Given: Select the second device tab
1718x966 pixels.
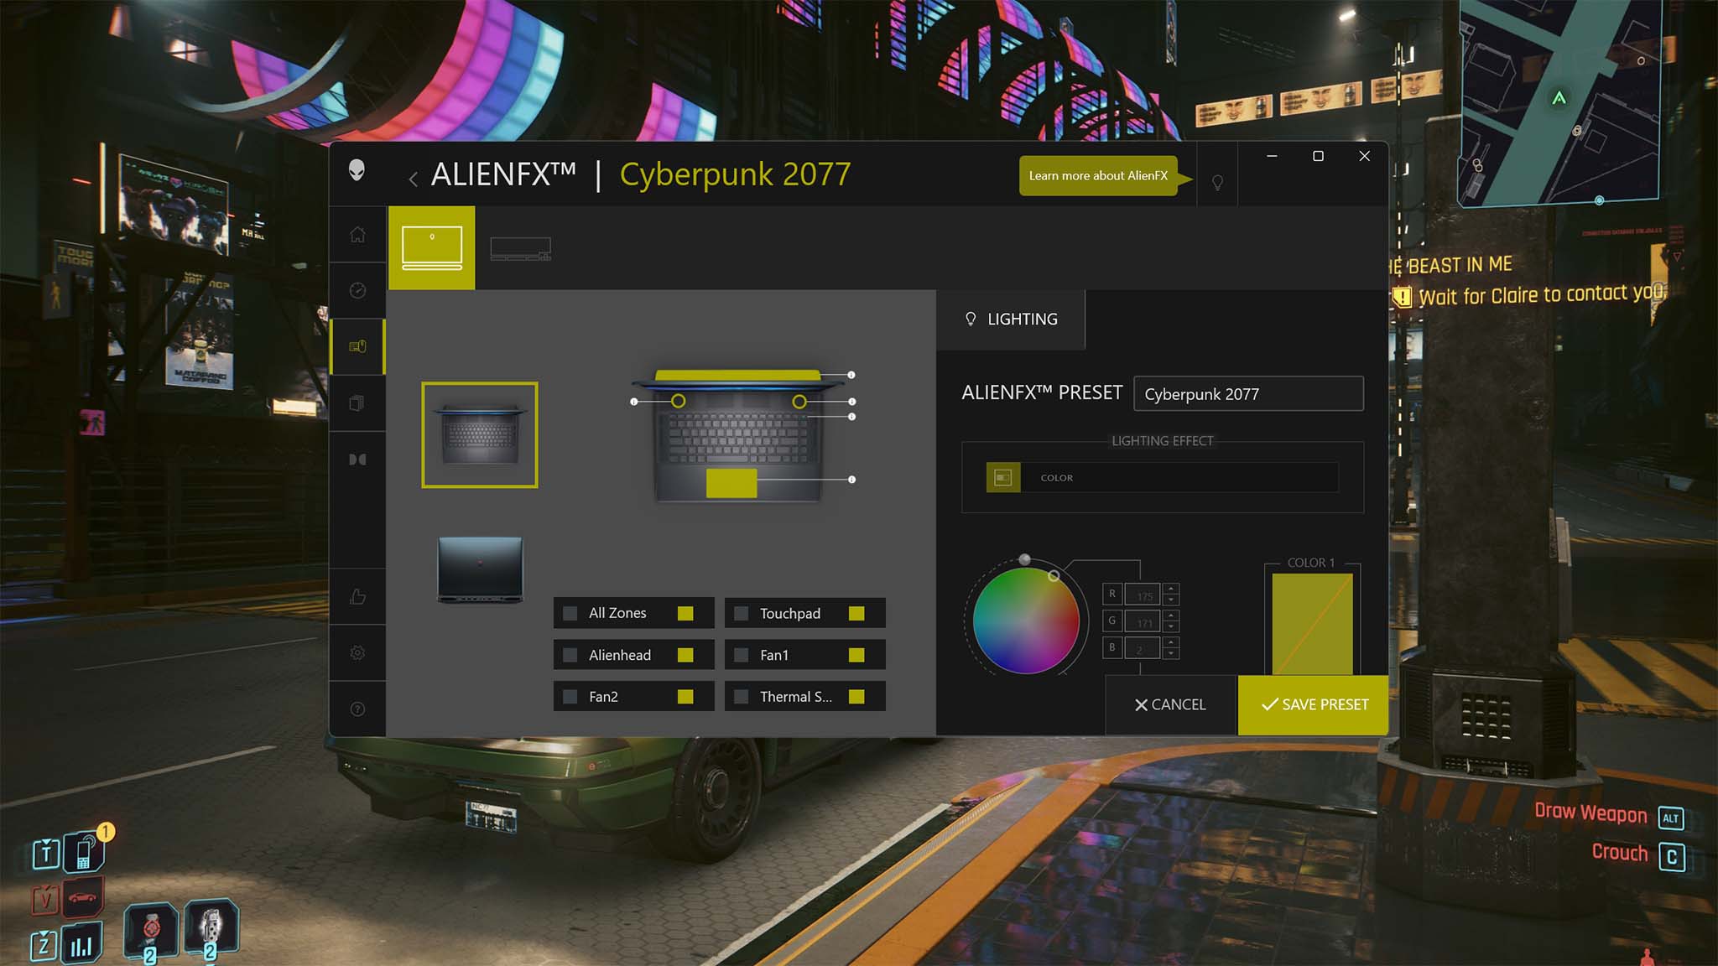Looking at the screenshot, I should [x=521, y=249].
